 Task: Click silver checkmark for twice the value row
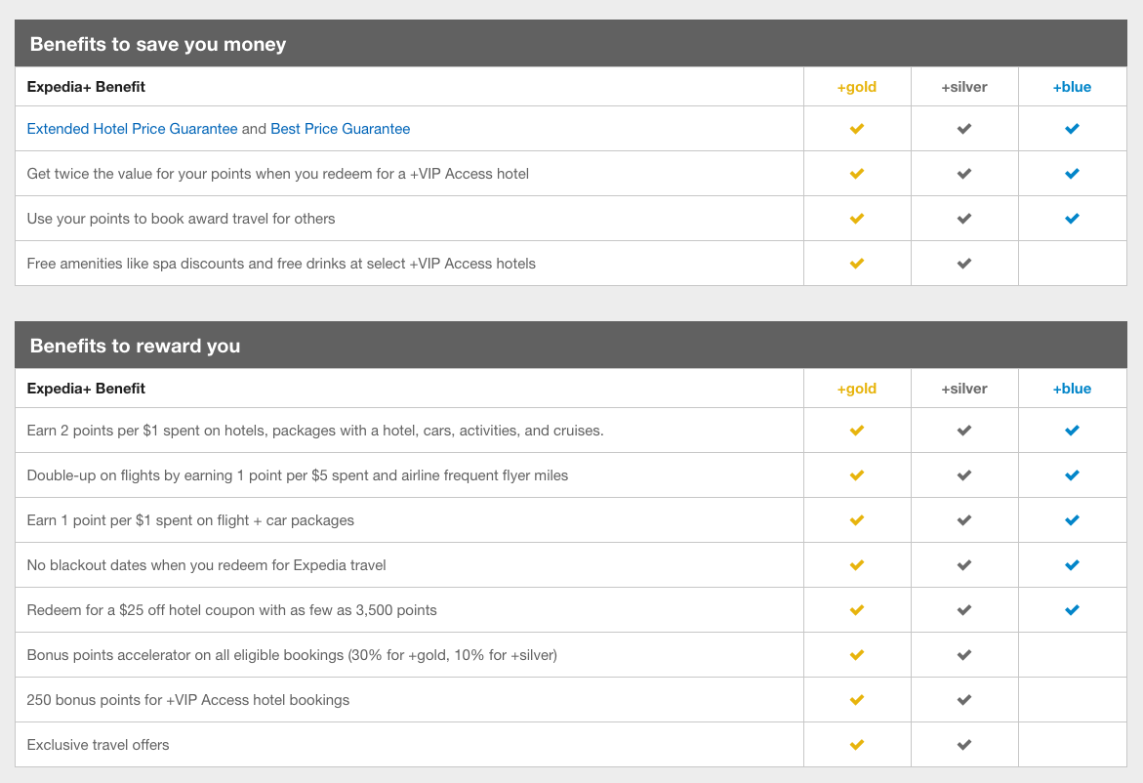(x=964, y=174)
